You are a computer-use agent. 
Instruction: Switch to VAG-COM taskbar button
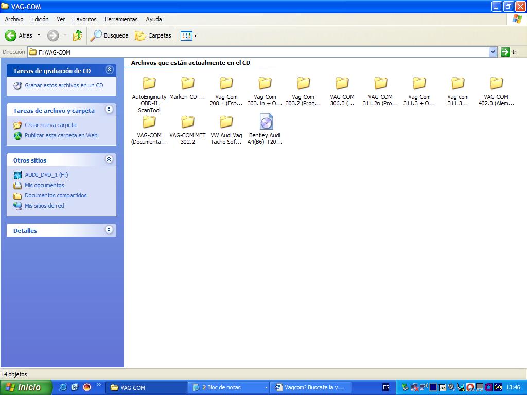[x=146, y=387]
